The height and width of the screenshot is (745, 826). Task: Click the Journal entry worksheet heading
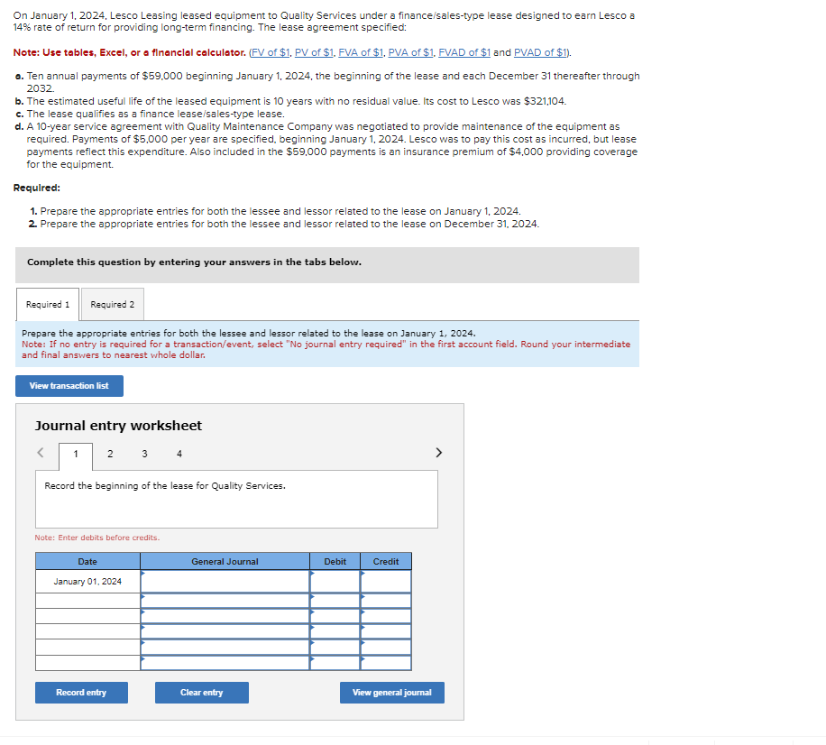click(x=118, y=425)
